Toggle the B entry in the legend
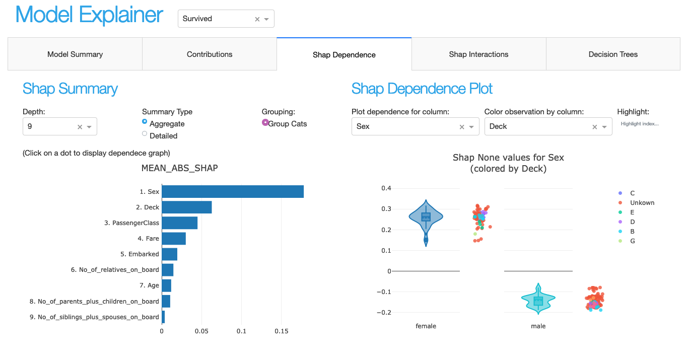The height and width of the screenshot is (362, 688). point(632,231)
